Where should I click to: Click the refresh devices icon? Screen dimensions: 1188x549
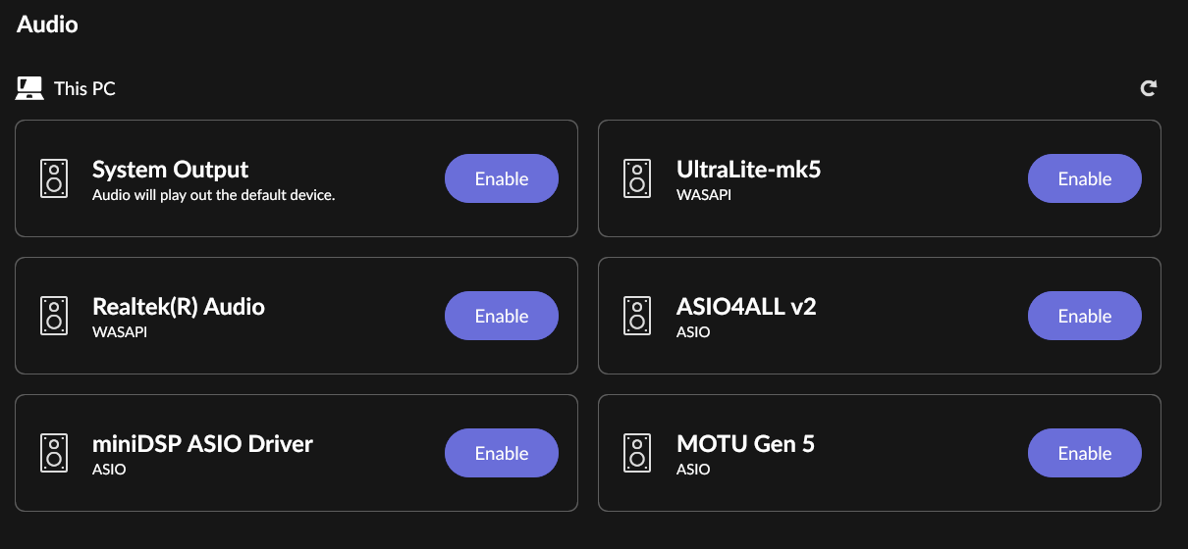click(x=1148, y=88)
